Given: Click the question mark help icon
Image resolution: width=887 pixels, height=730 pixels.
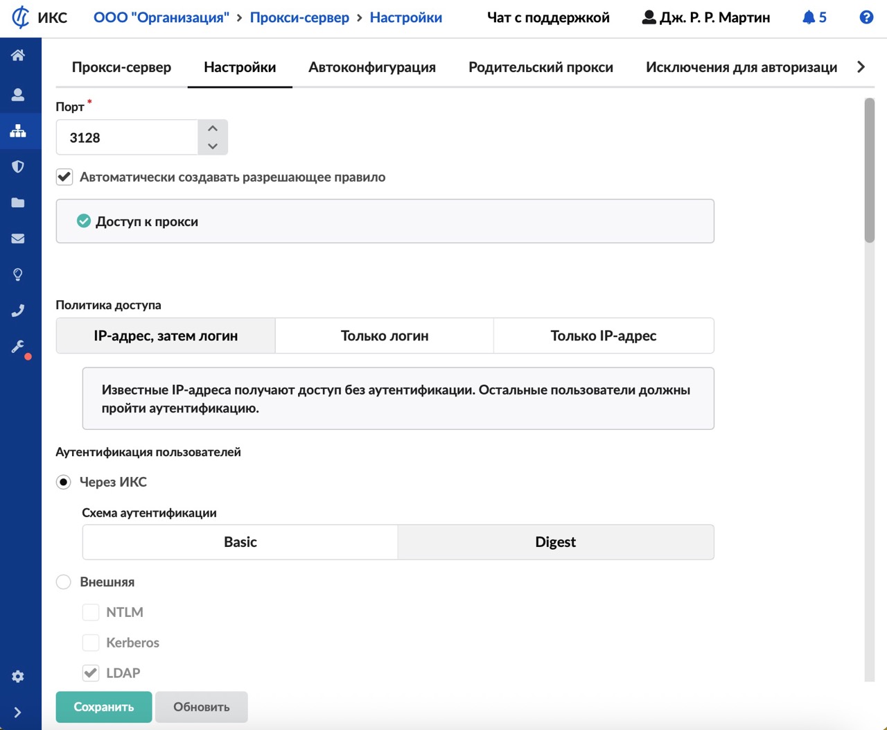Looking at the screenshot, I should 866,17.
